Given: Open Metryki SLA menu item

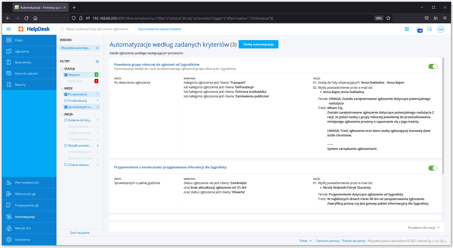Looking at the screenshot, I should pyautogui.click(x=29, y=228).
